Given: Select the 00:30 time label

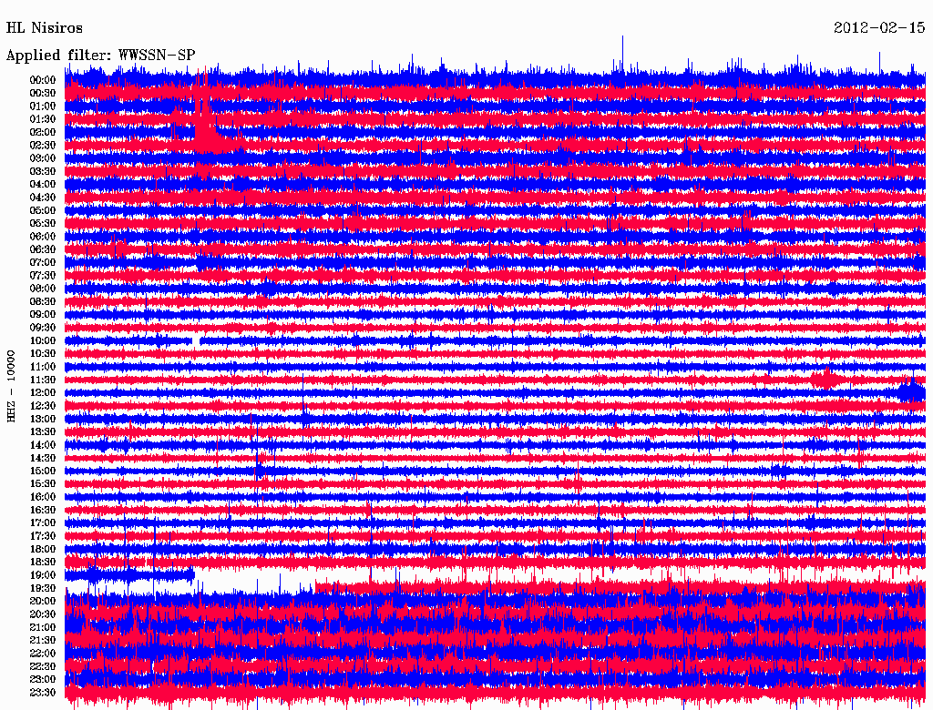Looking at the screenshot, I should click(43, 94).
